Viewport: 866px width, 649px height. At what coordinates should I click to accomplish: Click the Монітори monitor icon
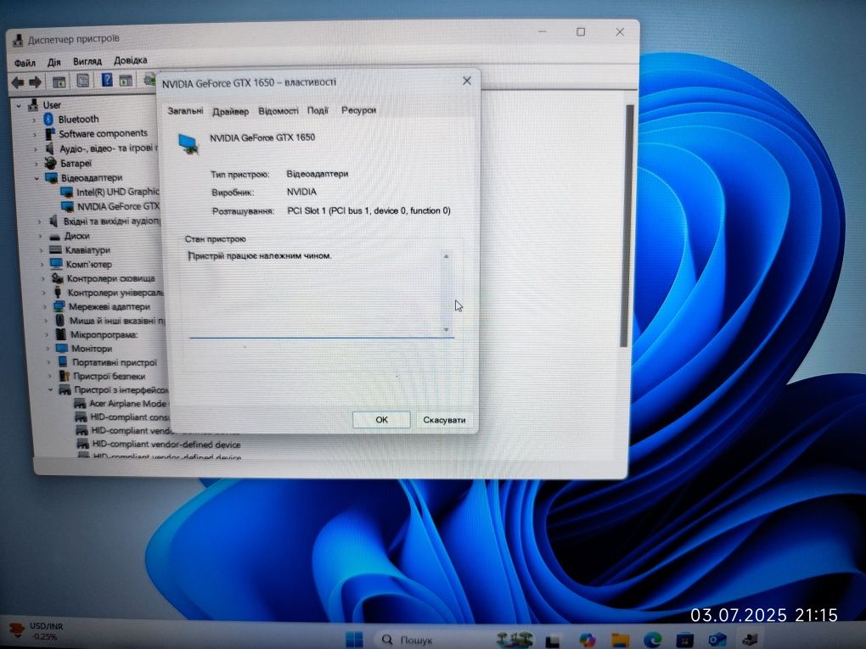[x=62, y=348]
